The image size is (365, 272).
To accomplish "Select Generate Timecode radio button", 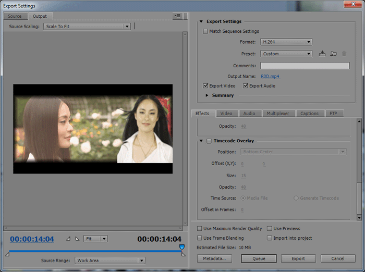I will tap(296, 198).
